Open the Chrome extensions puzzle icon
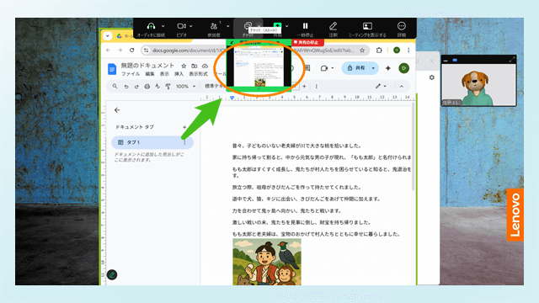 click(379, 50)
